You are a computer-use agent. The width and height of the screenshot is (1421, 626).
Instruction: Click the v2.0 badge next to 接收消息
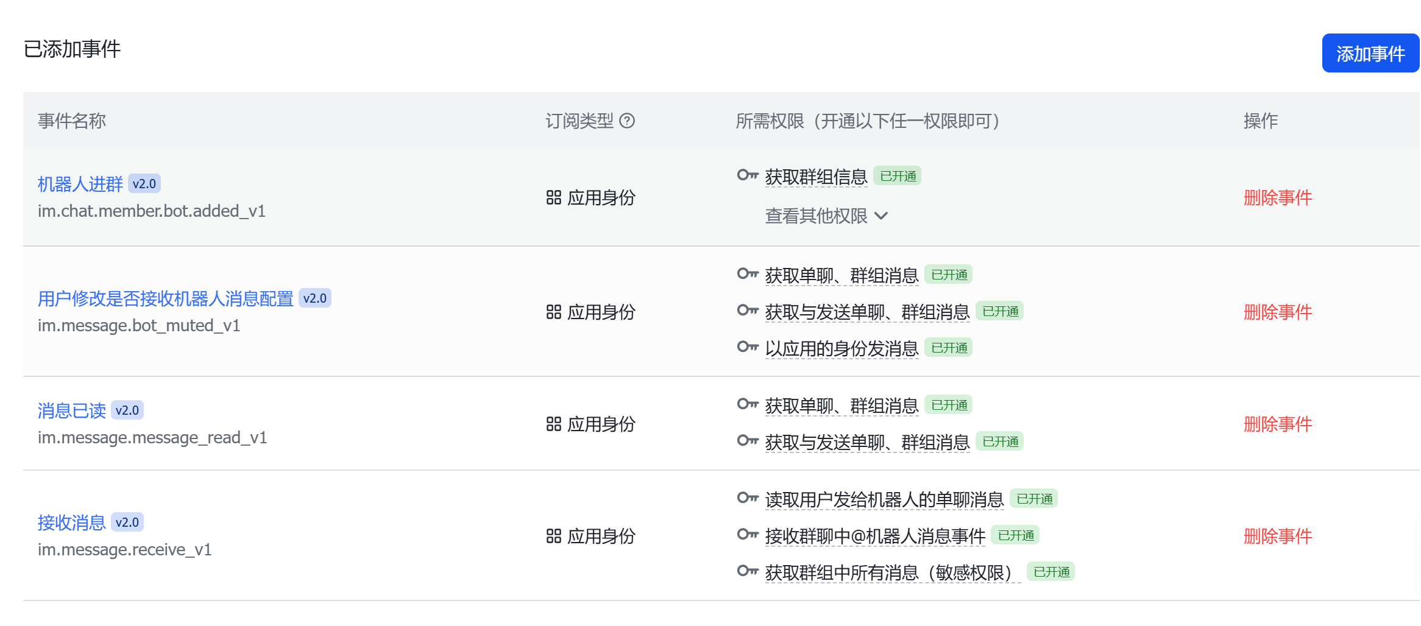(x=127, y=522)
